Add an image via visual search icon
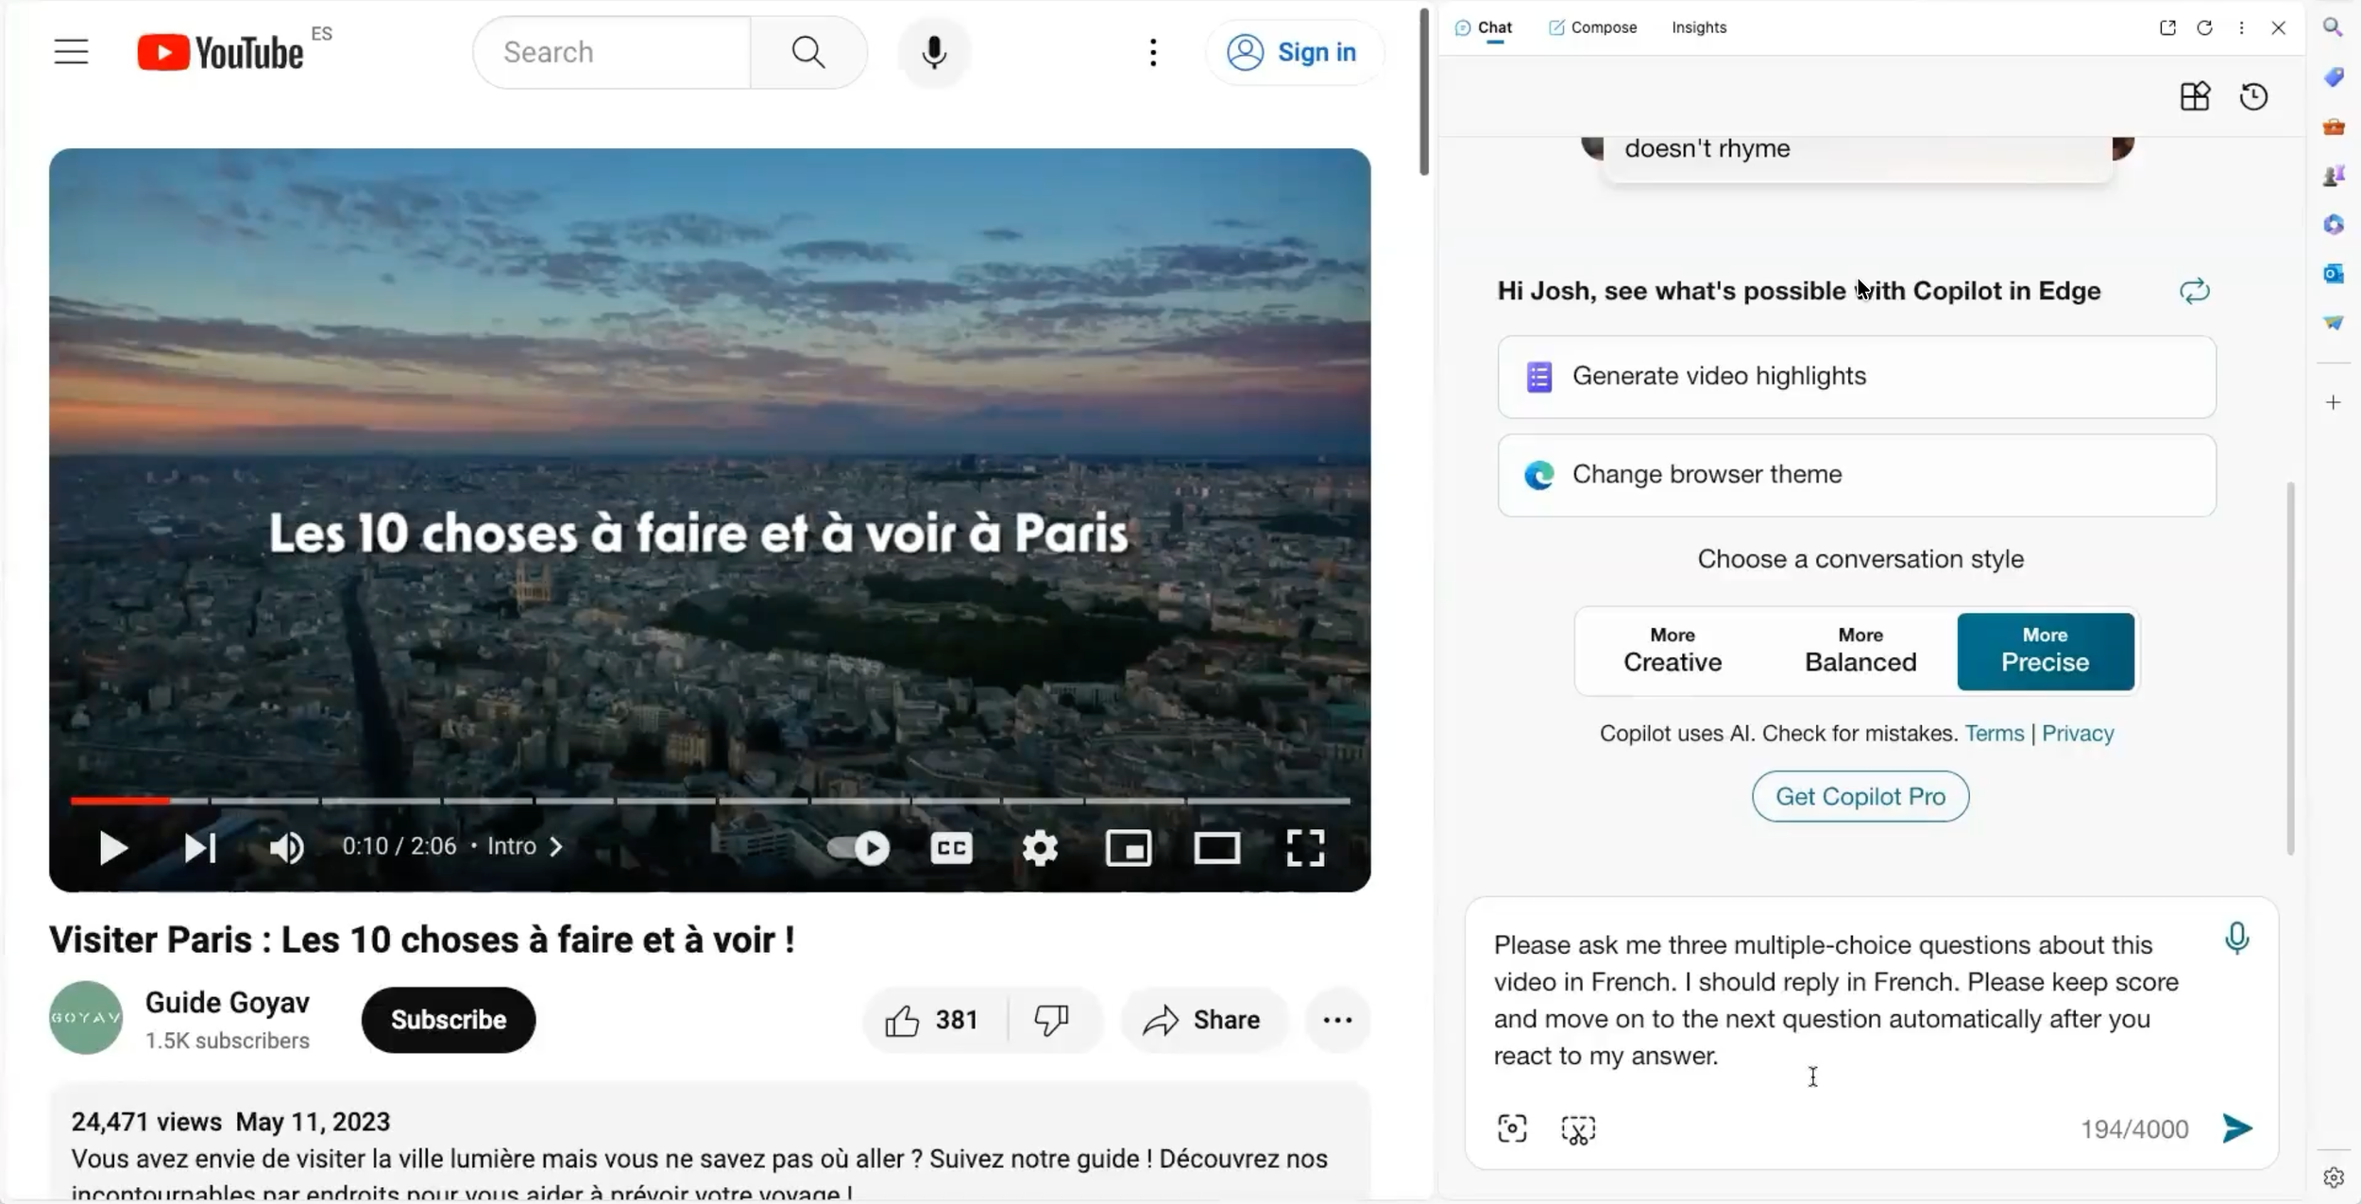2361x1204 pixels. (x=1512, y=1128)
